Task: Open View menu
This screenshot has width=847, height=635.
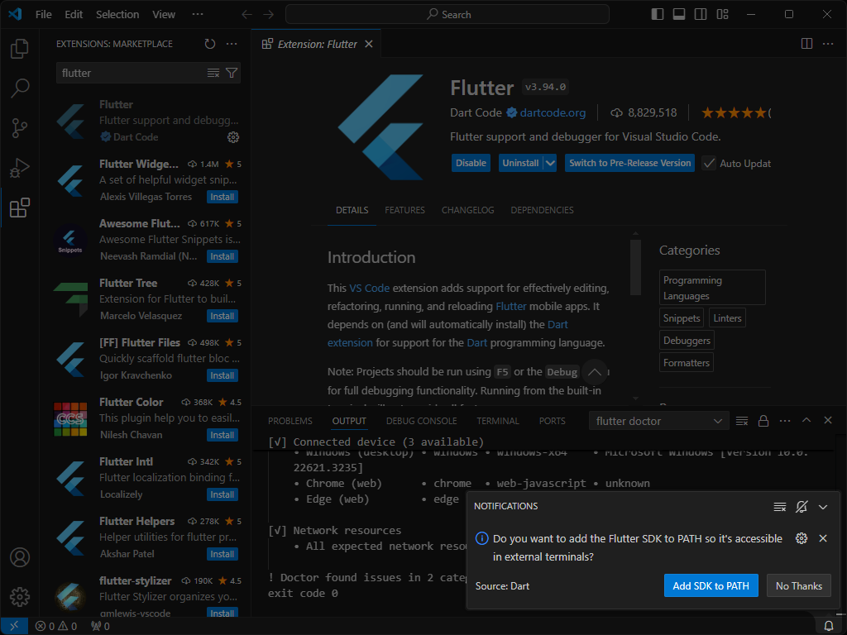Action: coord(164,15)
